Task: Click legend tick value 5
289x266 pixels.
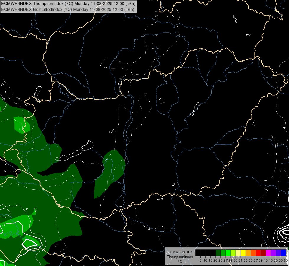Action: coord(200,260)
